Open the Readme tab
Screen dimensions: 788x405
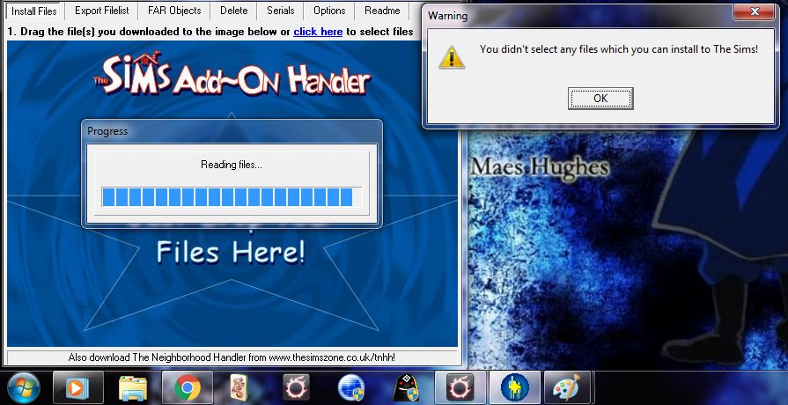(x=382, y=11)
